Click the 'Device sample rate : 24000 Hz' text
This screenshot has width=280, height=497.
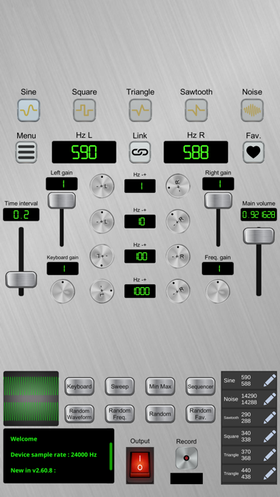coord(54,455)
